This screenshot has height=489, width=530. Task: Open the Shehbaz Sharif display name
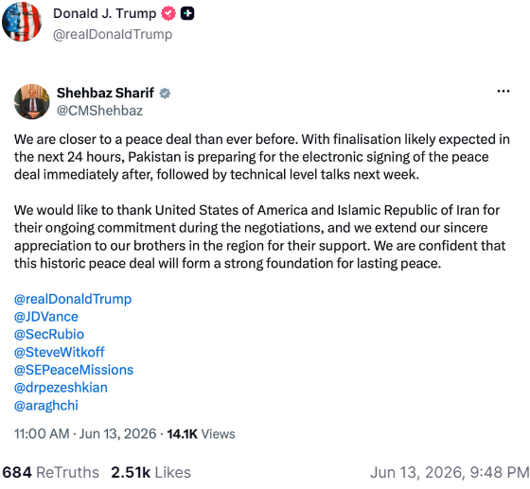click(x=105, y=93)
